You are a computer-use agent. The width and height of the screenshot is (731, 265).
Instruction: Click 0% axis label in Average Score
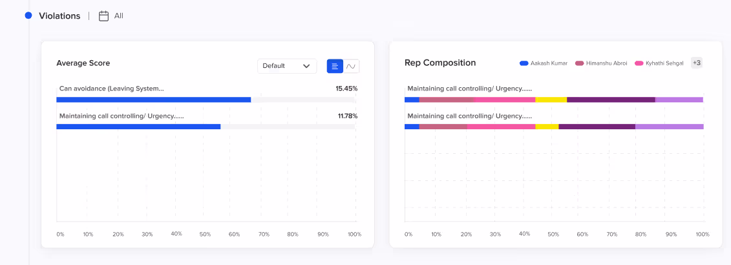61,234
